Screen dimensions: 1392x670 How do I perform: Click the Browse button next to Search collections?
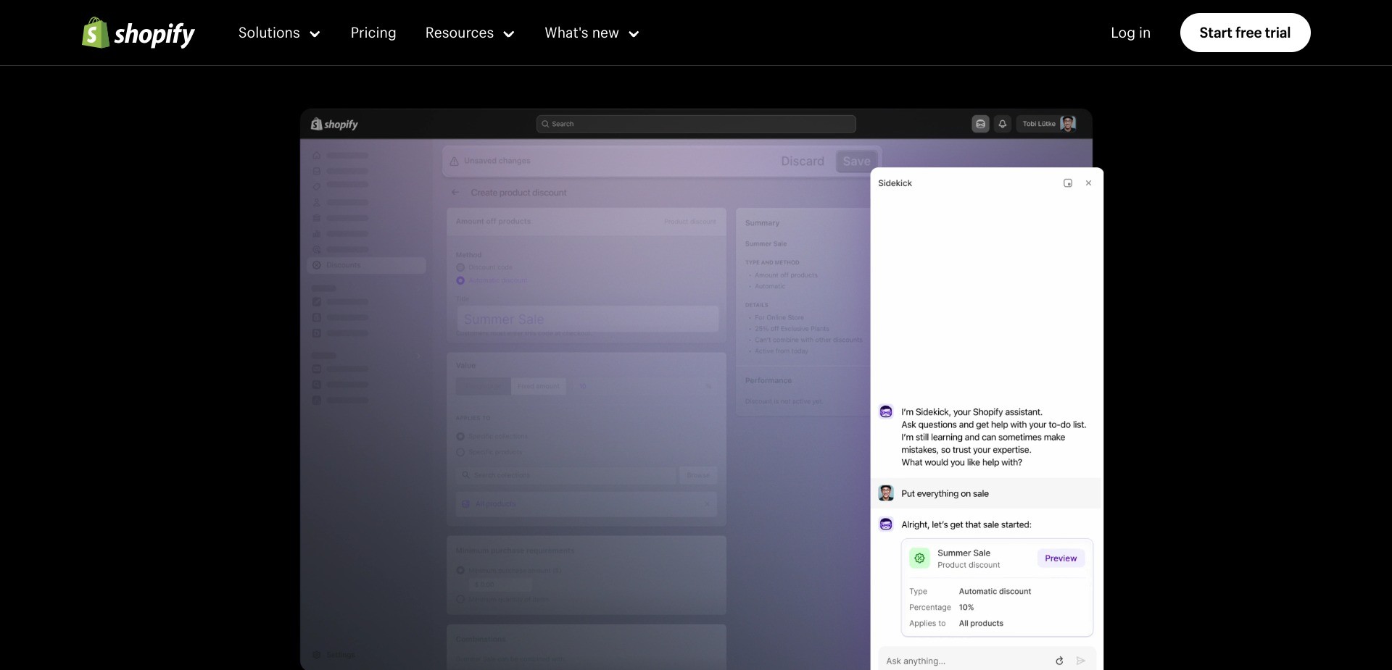point(698,475)
